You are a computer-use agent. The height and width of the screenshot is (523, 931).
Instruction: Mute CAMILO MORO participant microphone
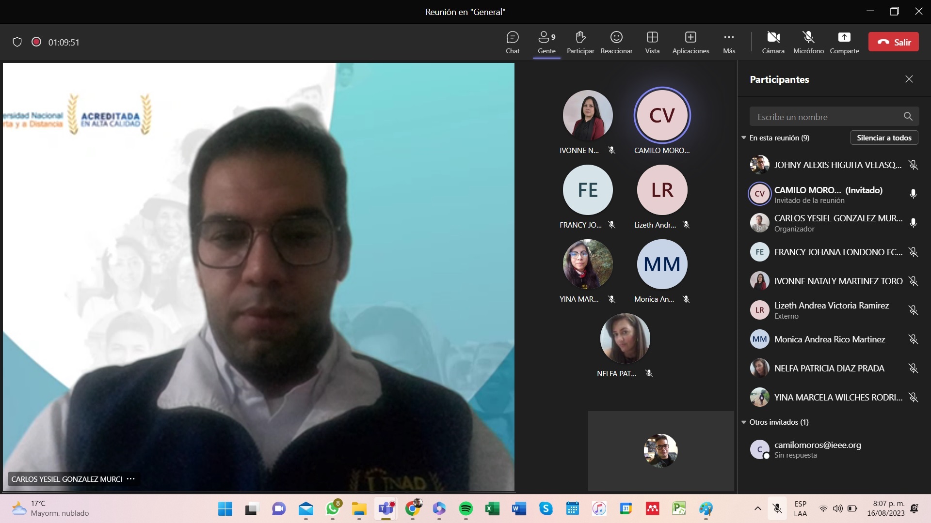pyautogui.click(x=913, y=194)
